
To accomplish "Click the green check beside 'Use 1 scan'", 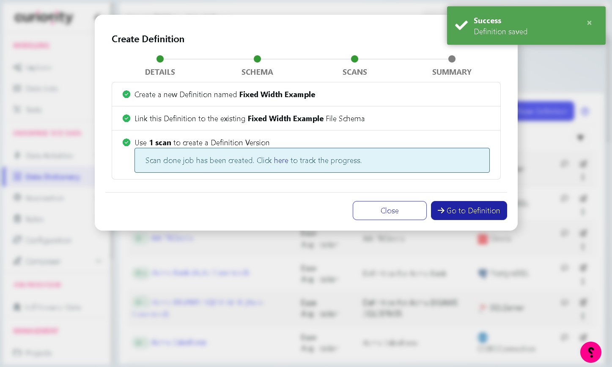I will (x=126, y=142).
